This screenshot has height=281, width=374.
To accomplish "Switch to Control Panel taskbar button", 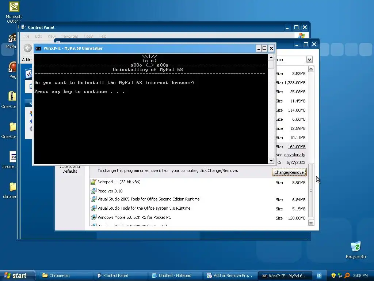I will 120,276.
